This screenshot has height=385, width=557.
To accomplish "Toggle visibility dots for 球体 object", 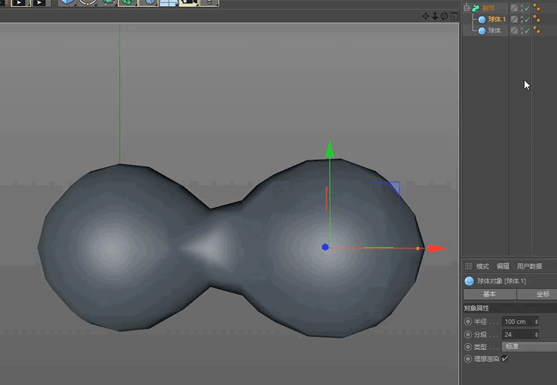I will pyautogui.click(x=522, y=31).
